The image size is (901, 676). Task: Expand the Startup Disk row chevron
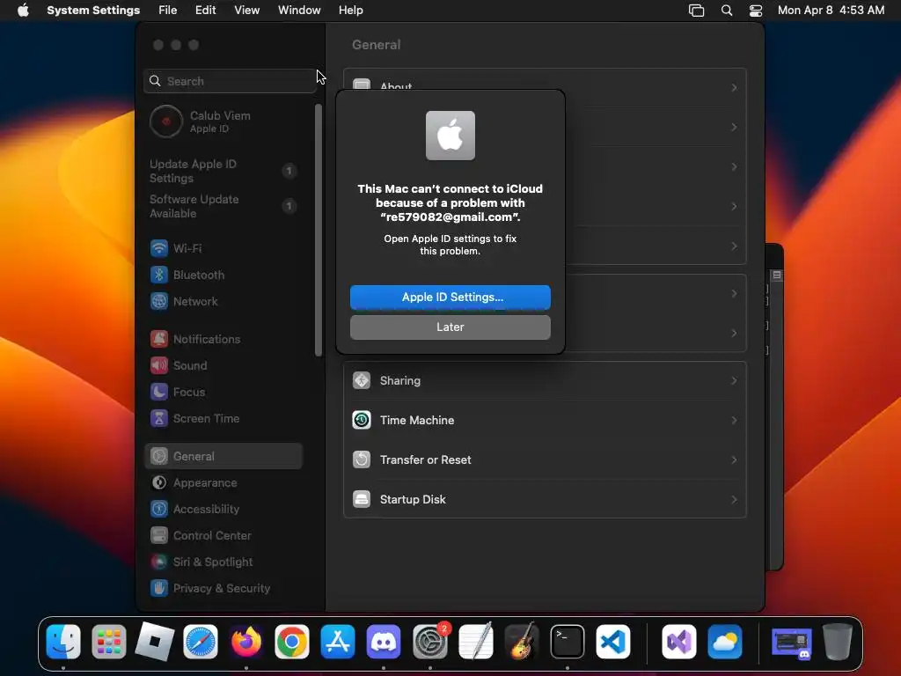click(x=734, y=499)
